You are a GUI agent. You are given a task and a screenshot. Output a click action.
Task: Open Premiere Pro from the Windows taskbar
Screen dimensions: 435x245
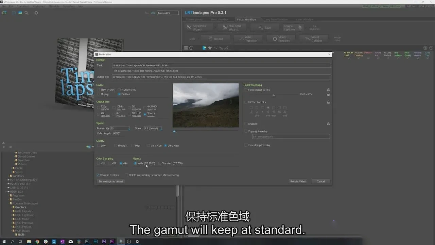click(112, 242)
